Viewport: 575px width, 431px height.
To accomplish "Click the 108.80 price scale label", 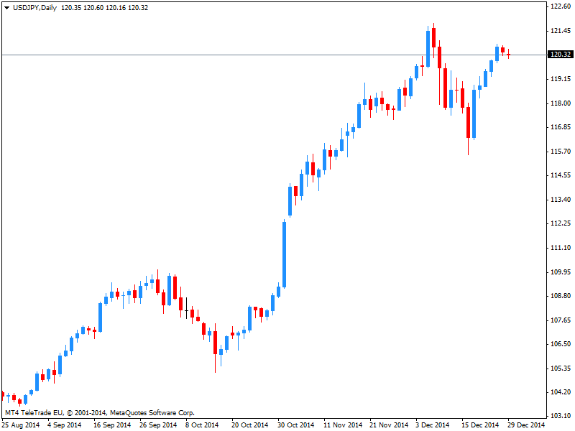I will pos(561,295).
